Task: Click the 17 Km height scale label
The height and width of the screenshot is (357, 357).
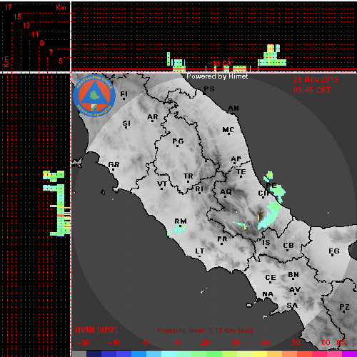Action: click(x=9, y=7)
